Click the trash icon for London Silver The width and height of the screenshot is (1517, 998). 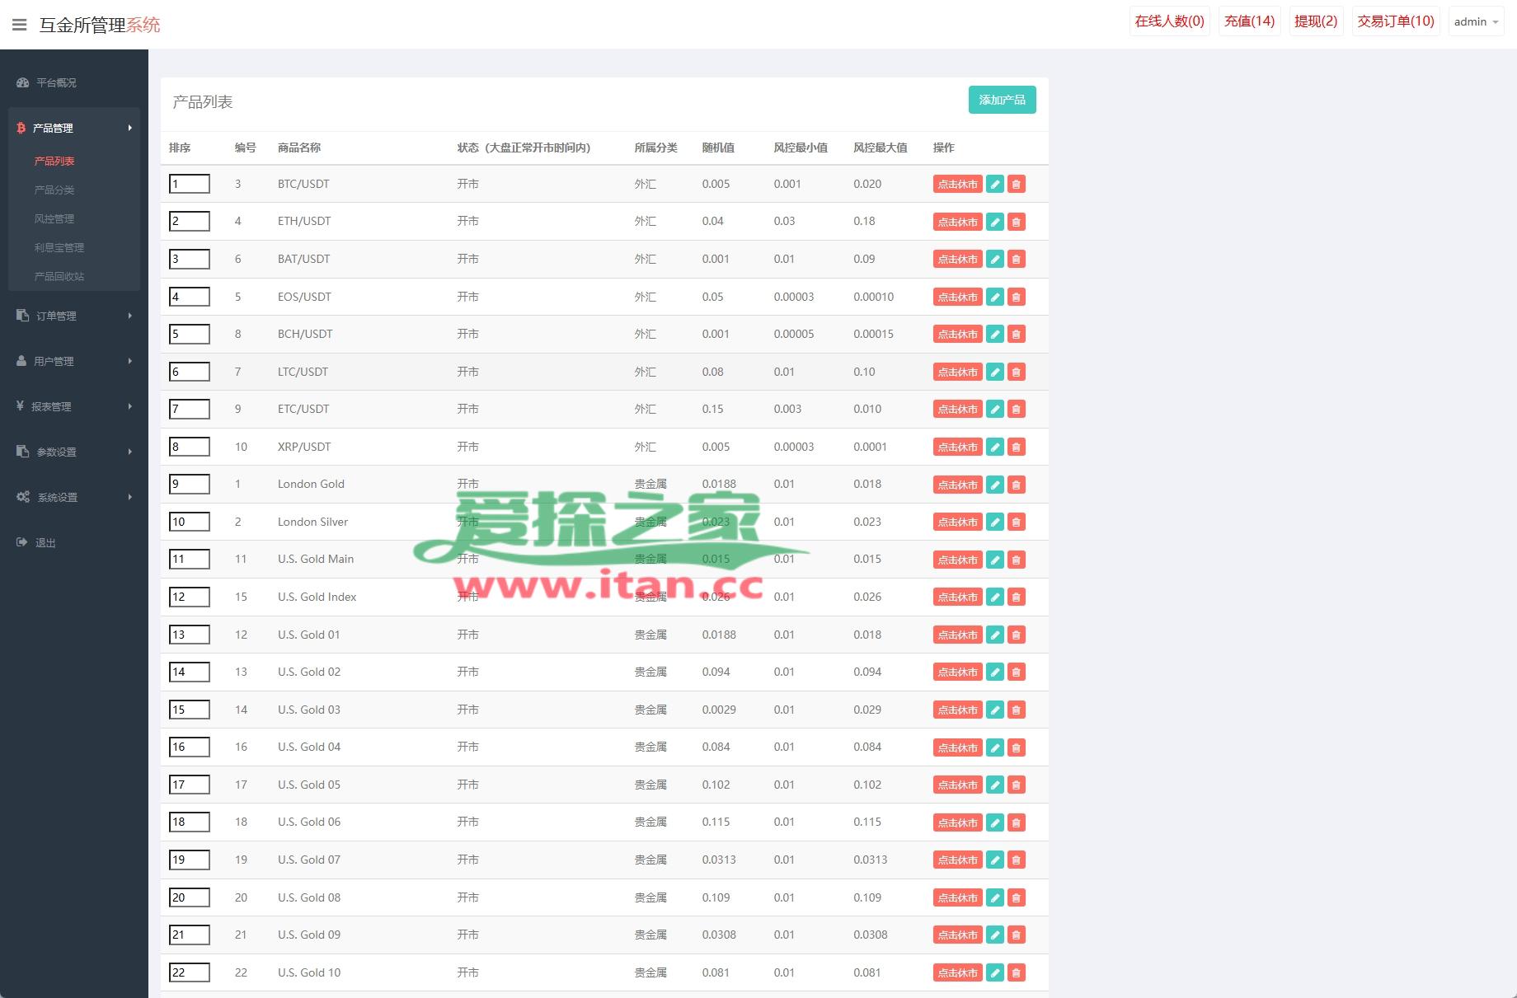[1017, 522]
